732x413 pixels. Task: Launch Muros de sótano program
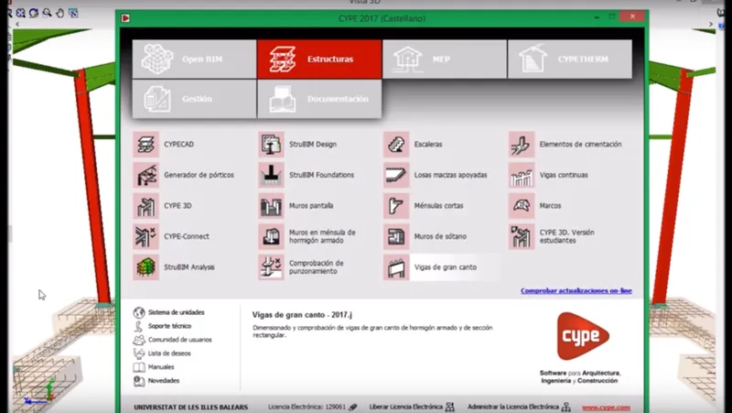click(x=396, y=236)
